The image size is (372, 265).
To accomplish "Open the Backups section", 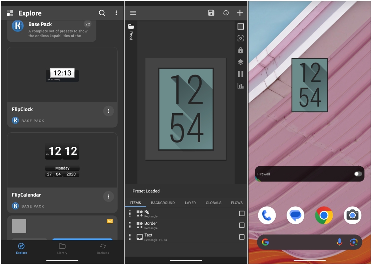I will click(x=103, y=249).
